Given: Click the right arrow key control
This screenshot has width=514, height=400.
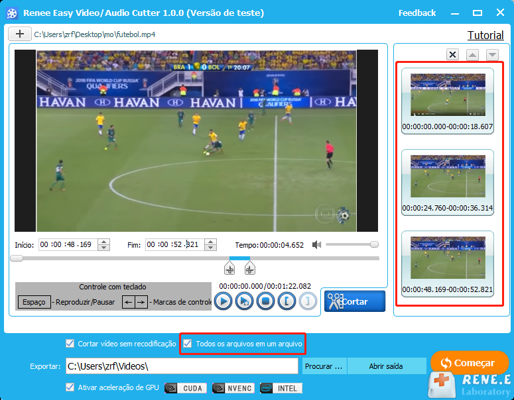Looking at the screenshot, I should point(141,302).
